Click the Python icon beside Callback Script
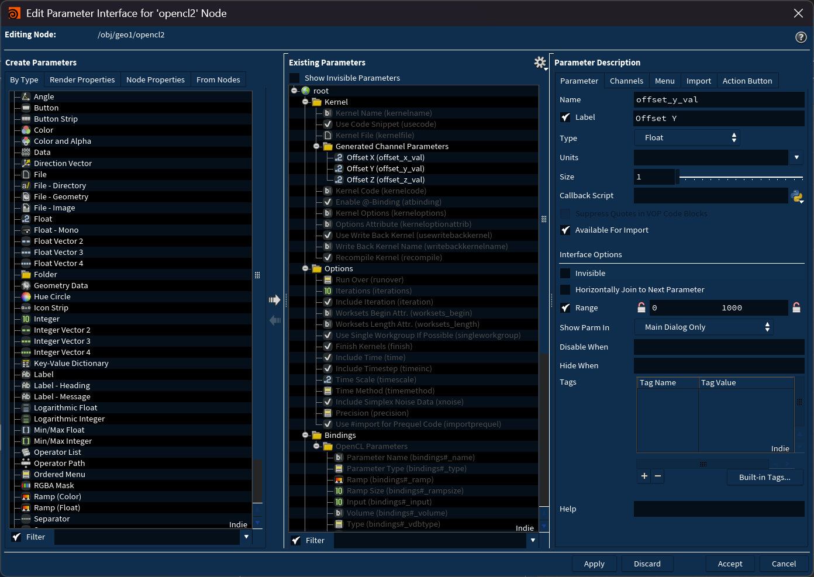The width and height of the screenshot is (814, 577). [x=797, y=196]
